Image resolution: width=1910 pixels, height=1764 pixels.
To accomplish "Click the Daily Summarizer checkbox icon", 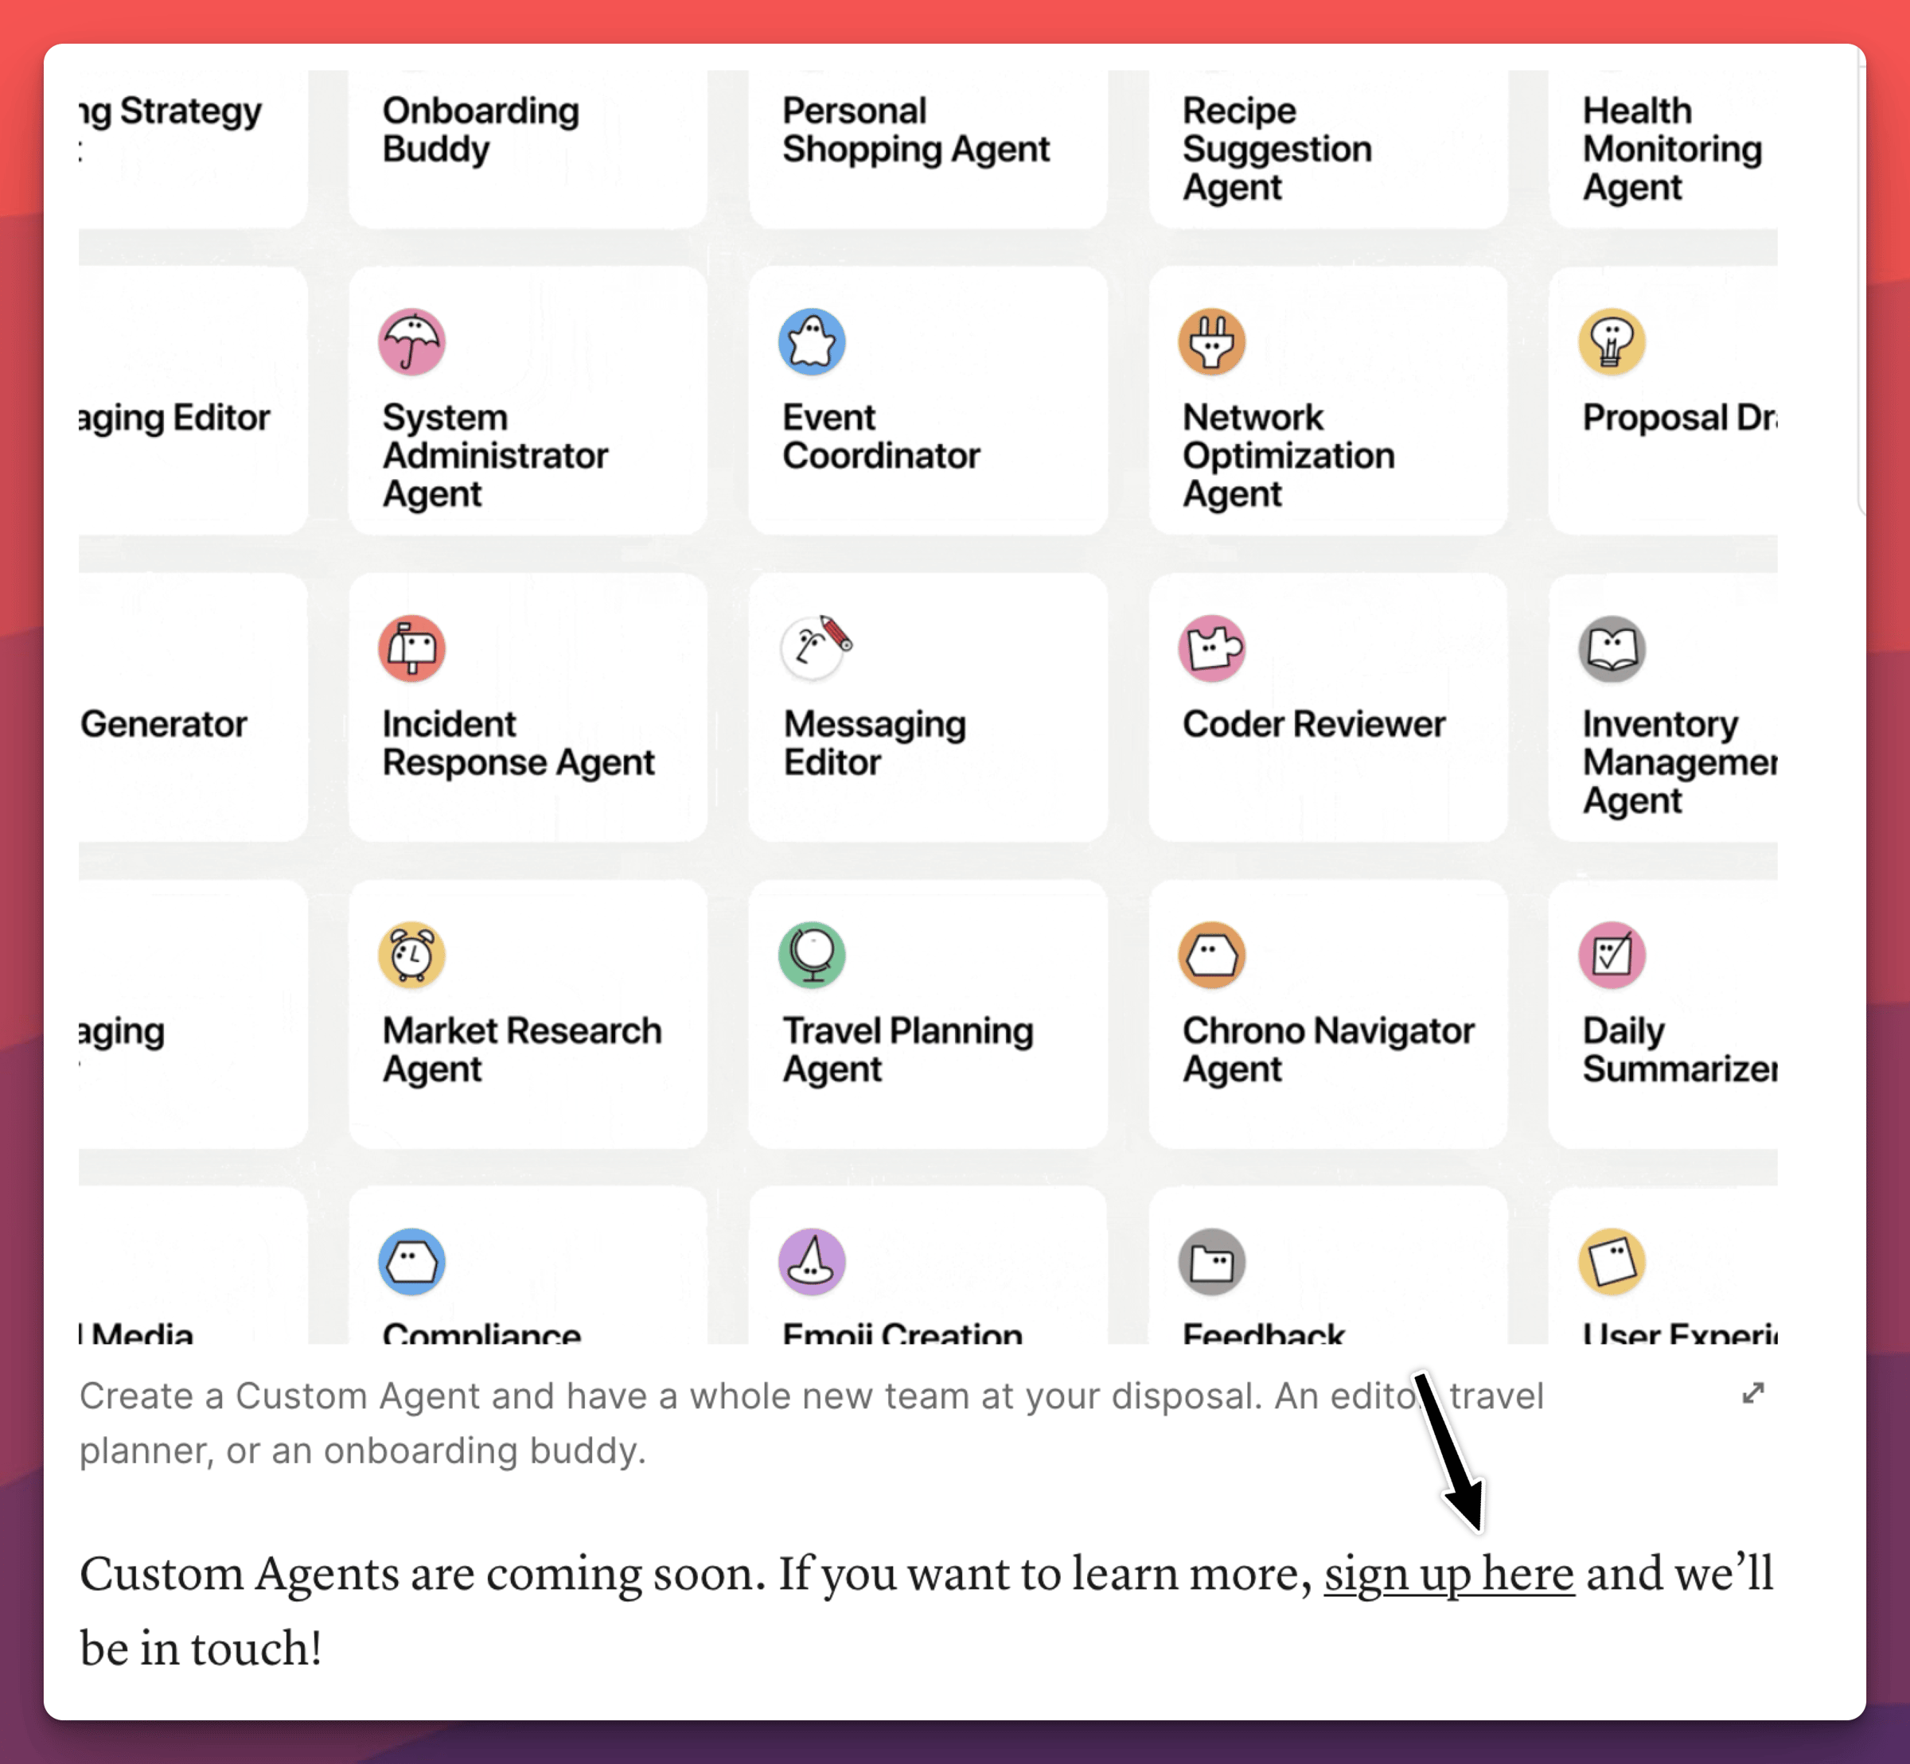I will tap(1612, 955).
